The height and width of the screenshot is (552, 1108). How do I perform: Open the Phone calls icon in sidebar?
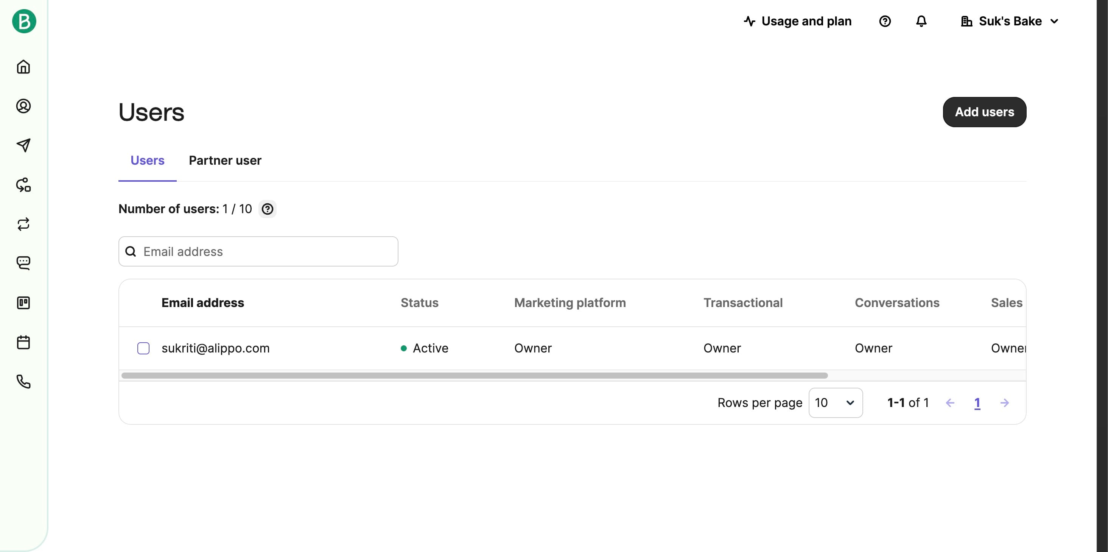pos(24,382)
